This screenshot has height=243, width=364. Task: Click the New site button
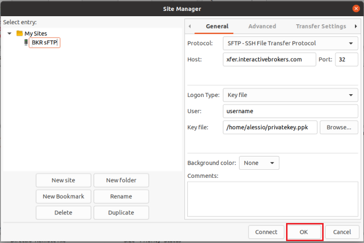[63, 180]
